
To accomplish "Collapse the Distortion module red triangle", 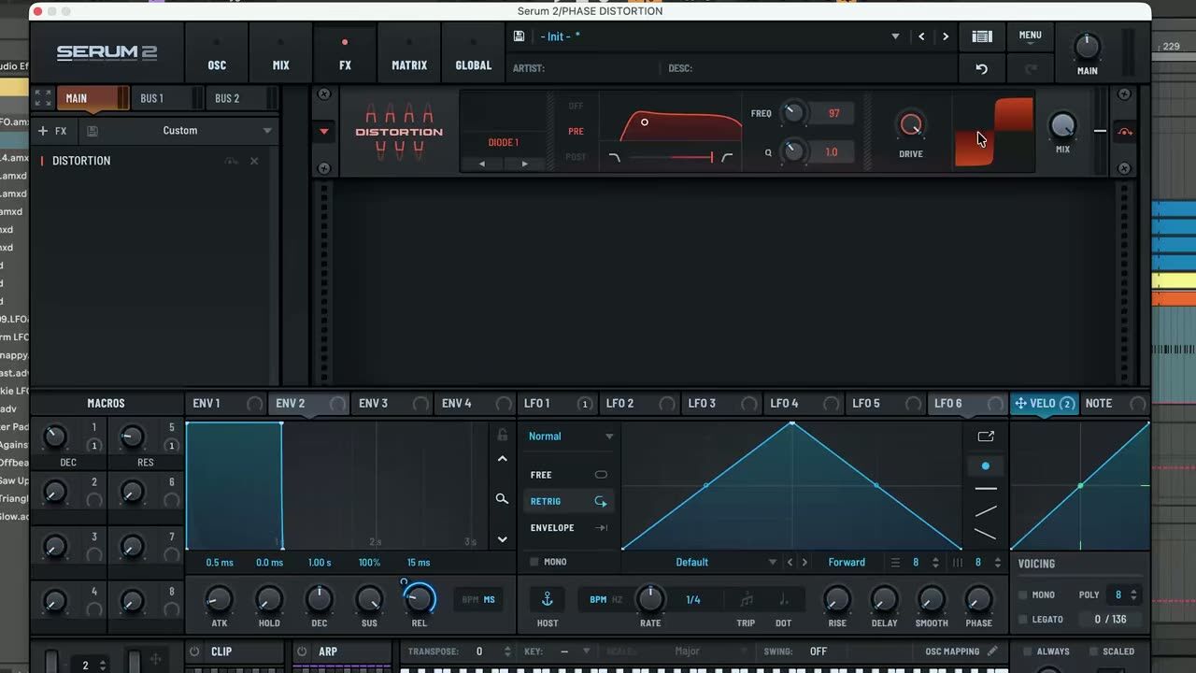I will pyautogui.click(x=324, y=132).
